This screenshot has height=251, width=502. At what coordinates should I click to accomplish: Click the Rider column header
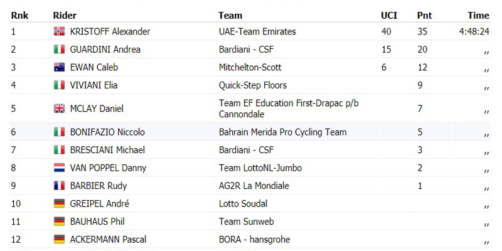(x=65, y=15)
